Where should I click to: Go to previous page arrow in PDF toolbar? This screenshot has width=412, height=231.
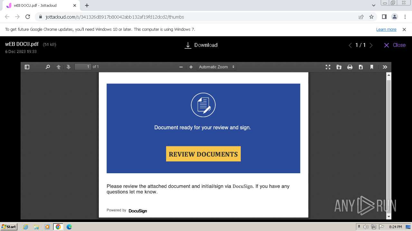[x=59, y=67]
